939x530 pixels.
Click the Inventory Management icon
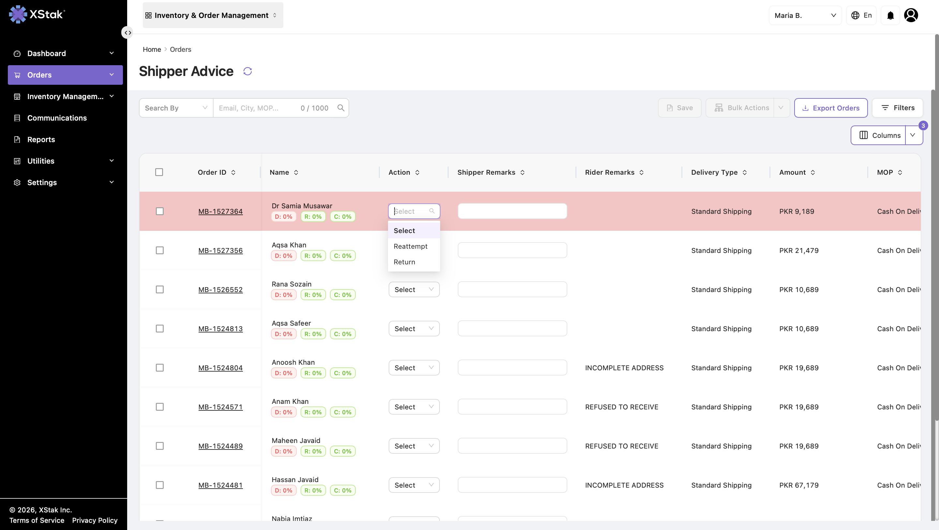coord(17,96)
